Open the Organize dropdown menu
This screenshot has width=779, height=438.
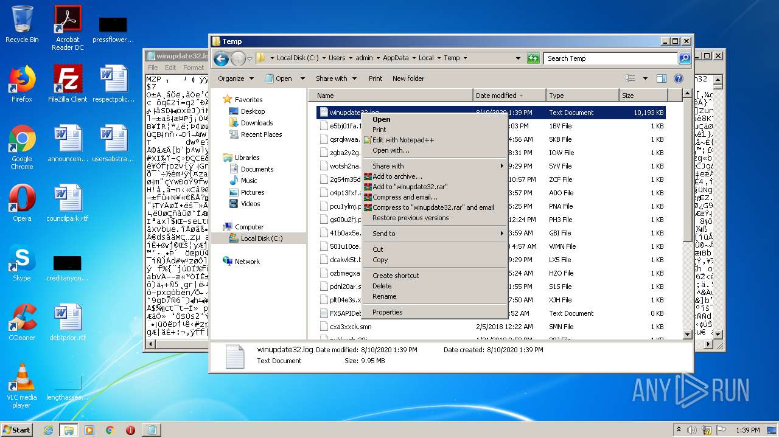[x=236, y=78]
